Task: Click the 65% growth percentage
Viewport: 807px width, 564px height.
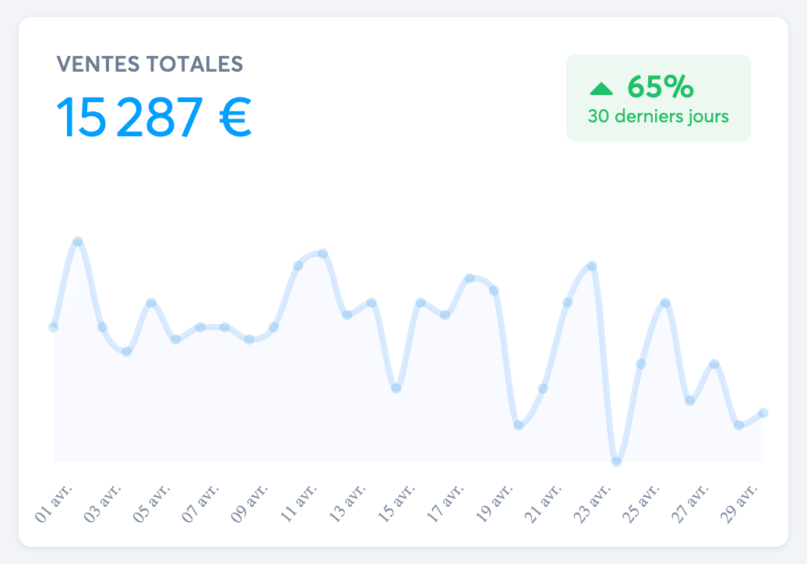Action: coord(660,87)
